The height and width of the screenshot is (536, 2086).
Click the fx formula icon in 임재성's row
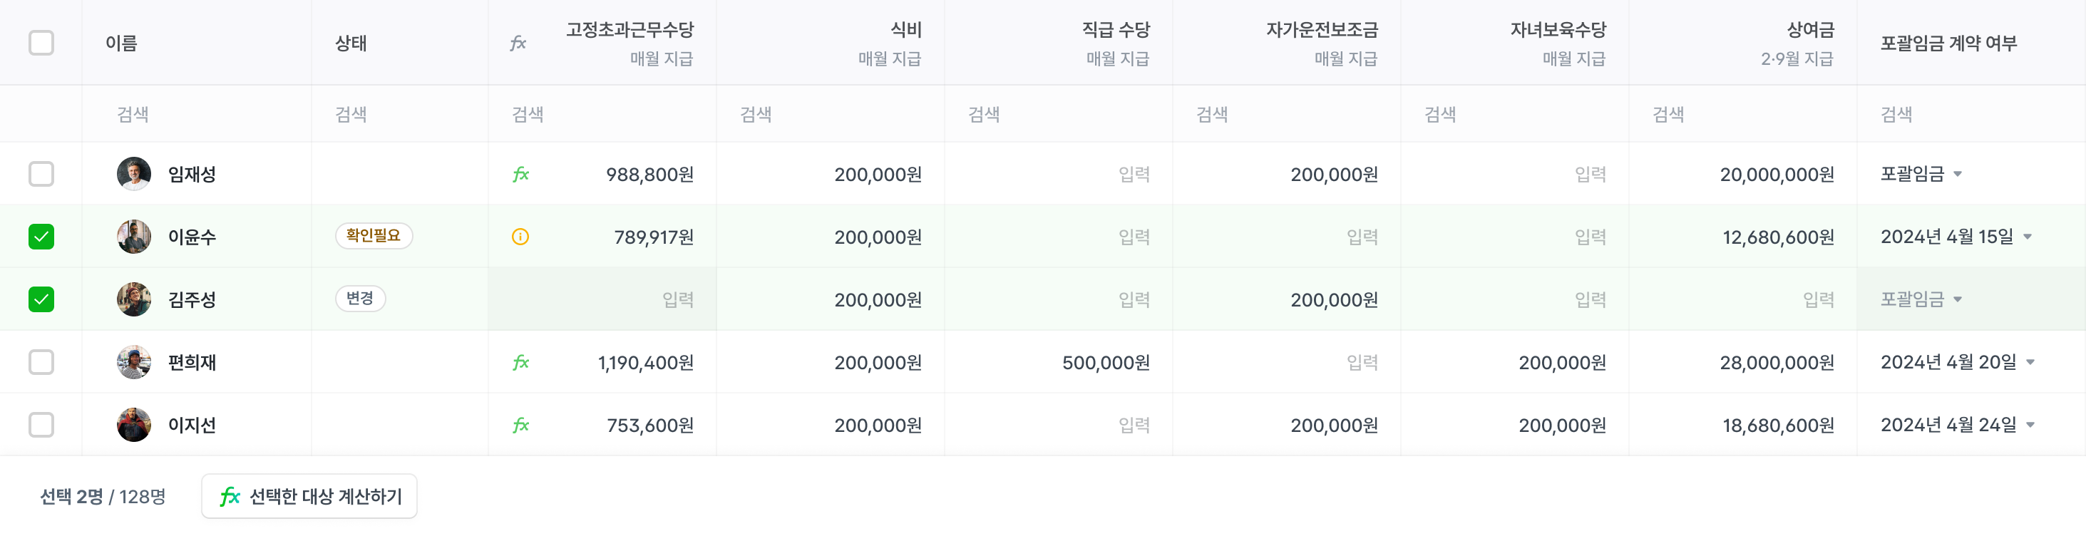520,174
